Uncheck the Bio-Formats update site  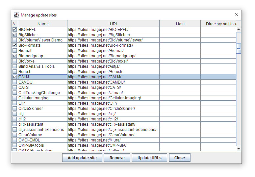[14, 45]
